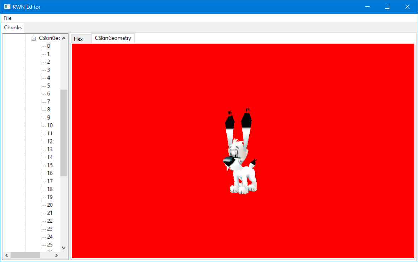Click the tree horizontal scrollbar thumb
The height and width of the screenshot is (262, 418).
(x=25, y=255)
